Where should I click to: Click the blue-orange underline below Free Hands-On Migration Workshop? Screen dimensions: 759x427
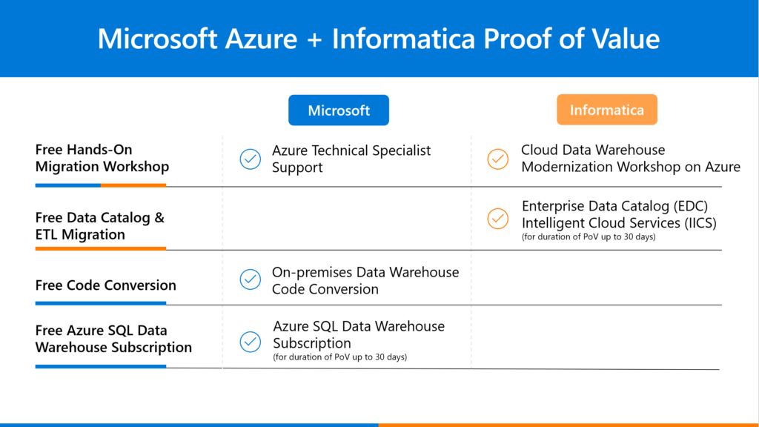pyautogui.click(x=101, y=185)
